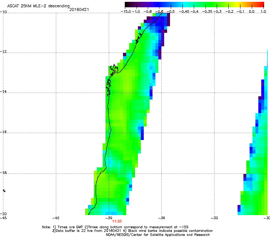This screenshot has height=237, width=270.
Task: Click the red time stamp '11:35'
Action: (117, 221)
